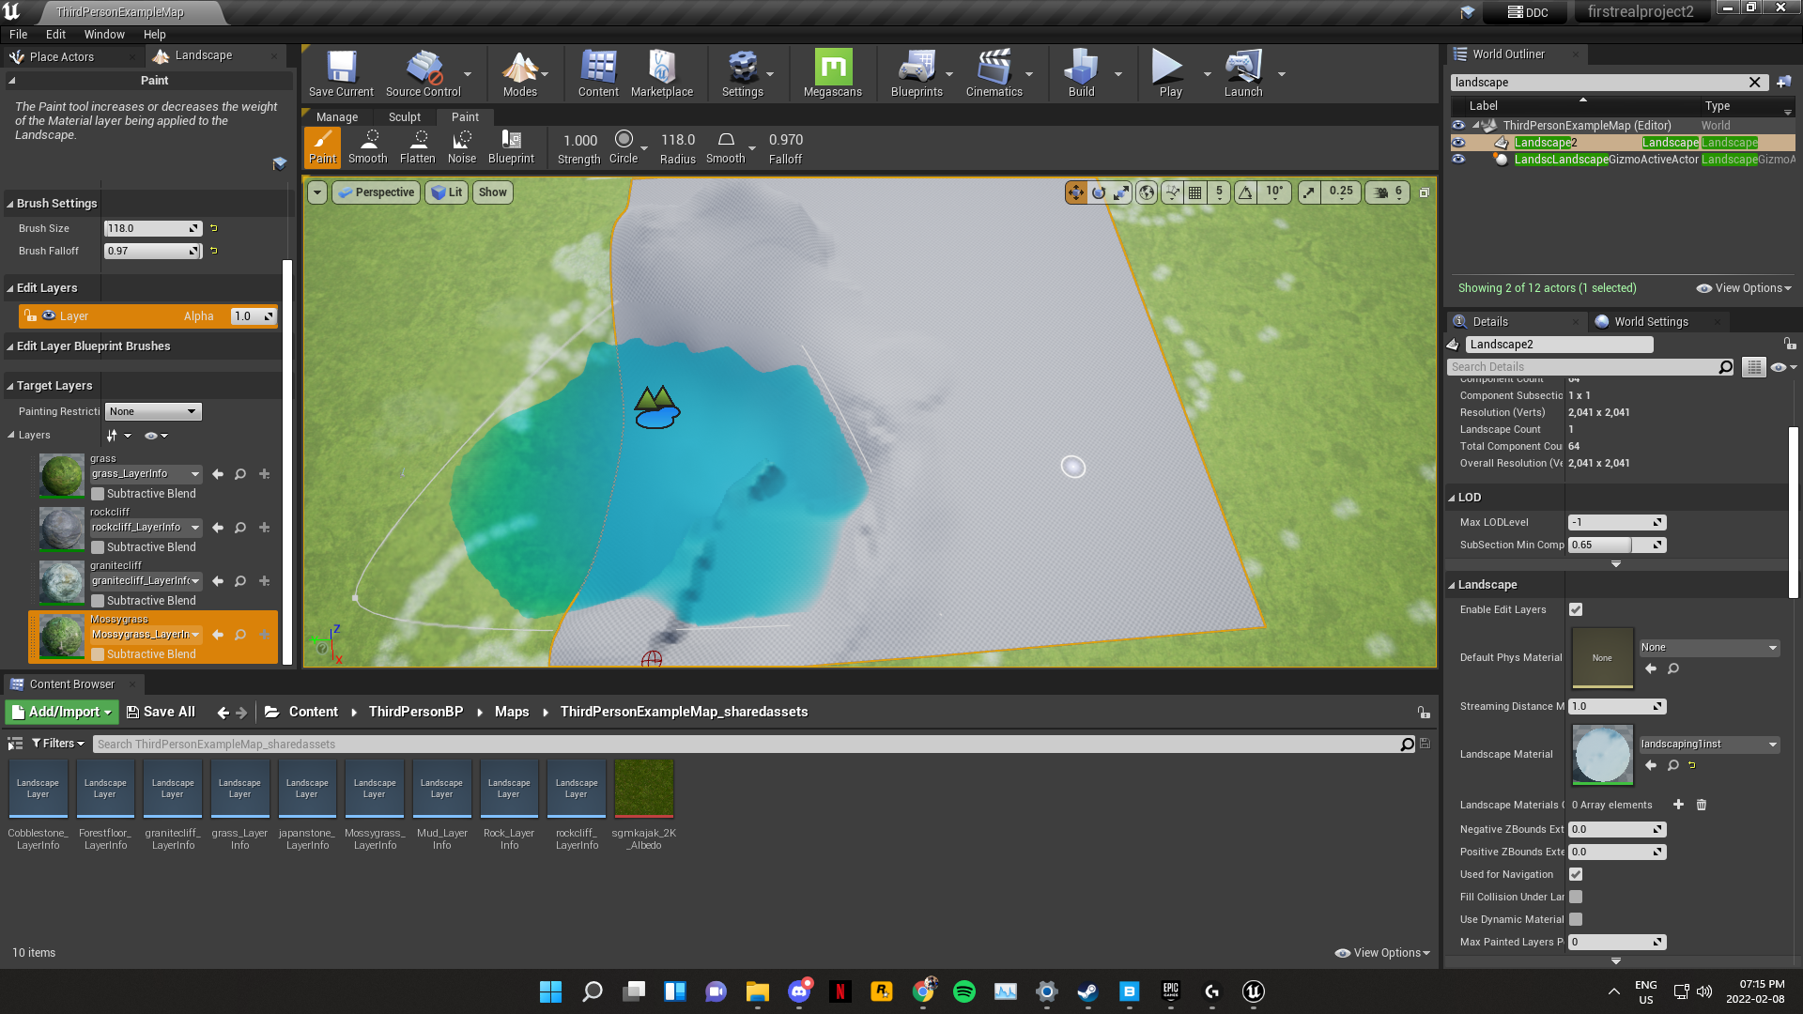Toggle scale snapping in viewport

pos(1309,192)
